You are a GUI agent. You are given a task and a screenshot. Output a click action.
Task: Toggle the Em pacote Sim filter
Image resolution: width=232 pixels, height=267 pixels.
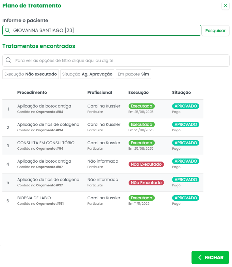click(x=133, y=74)
